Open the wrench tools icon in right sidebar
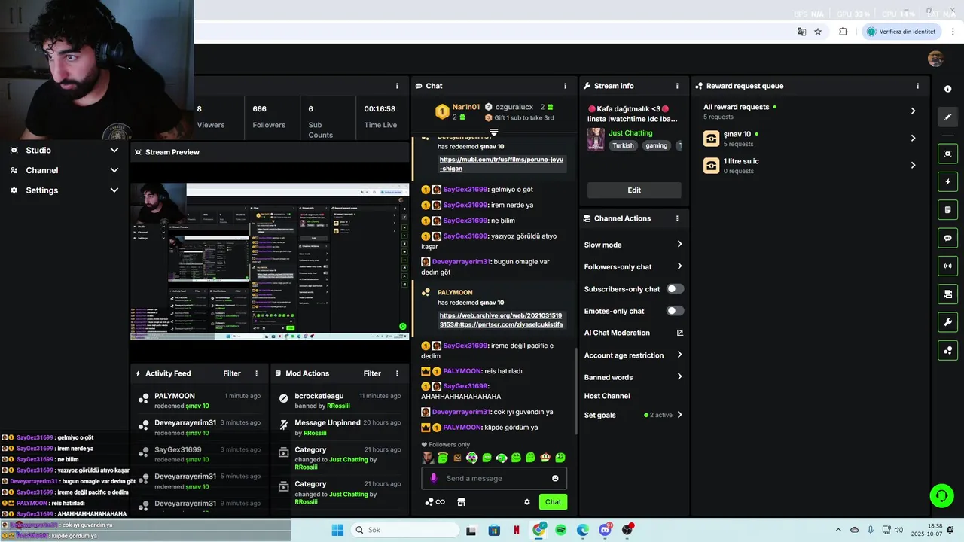The width and height of the screenshot is (964, 542). tap(947, 322)
